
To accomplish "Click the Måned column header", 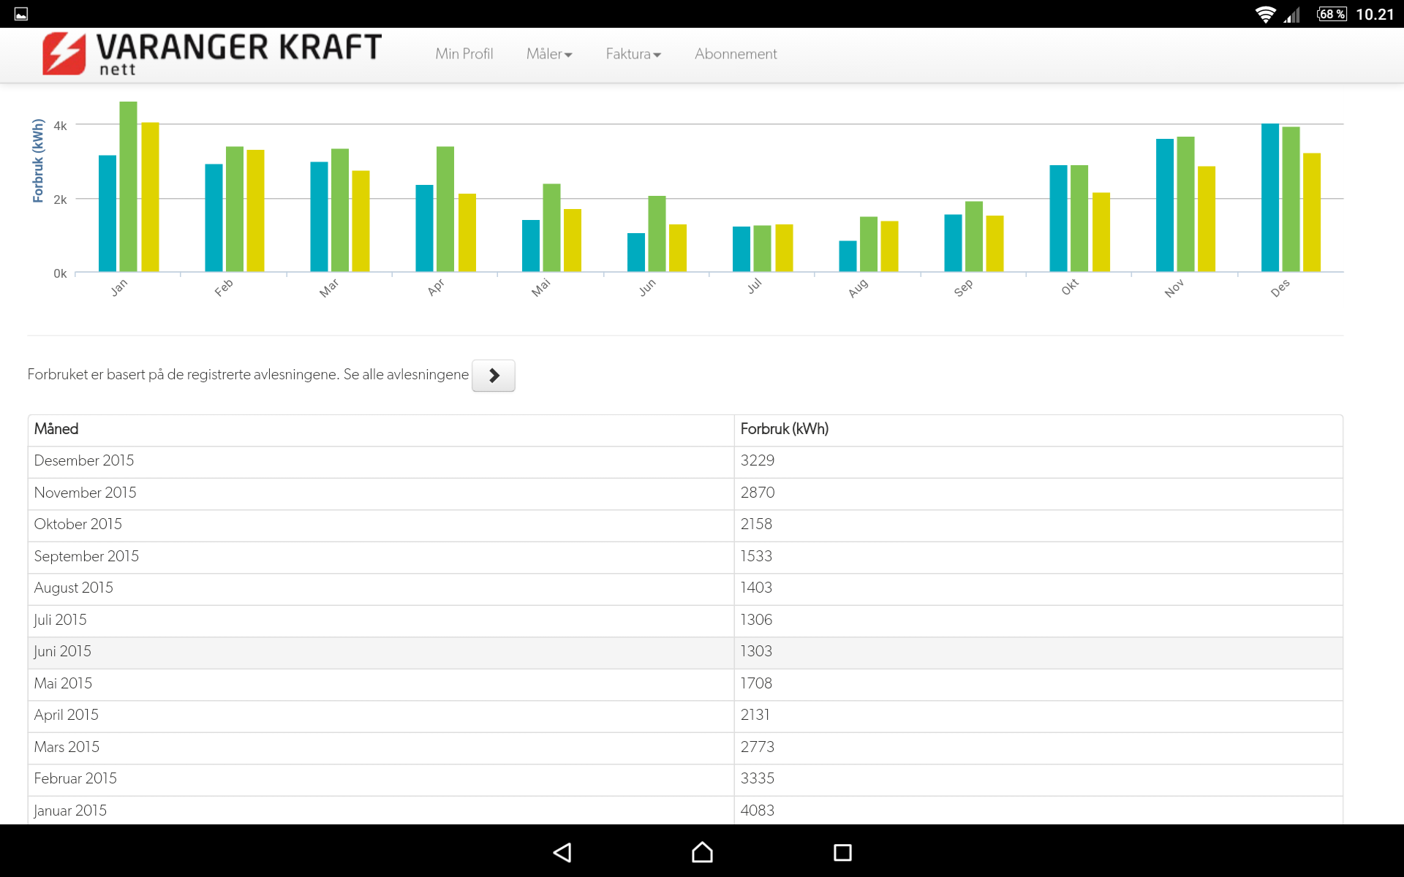I will pos(56,430).
